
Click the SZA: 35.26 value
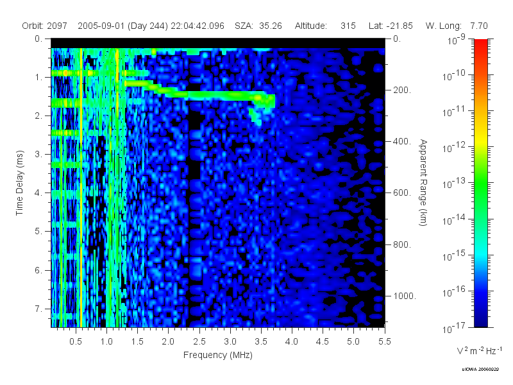pyautogui.click(x=258, y=26)
